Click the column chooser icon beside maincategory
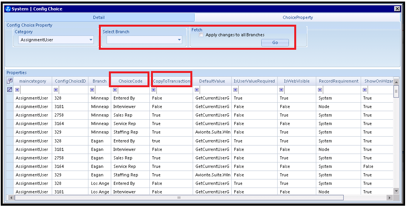 point(10,81)
